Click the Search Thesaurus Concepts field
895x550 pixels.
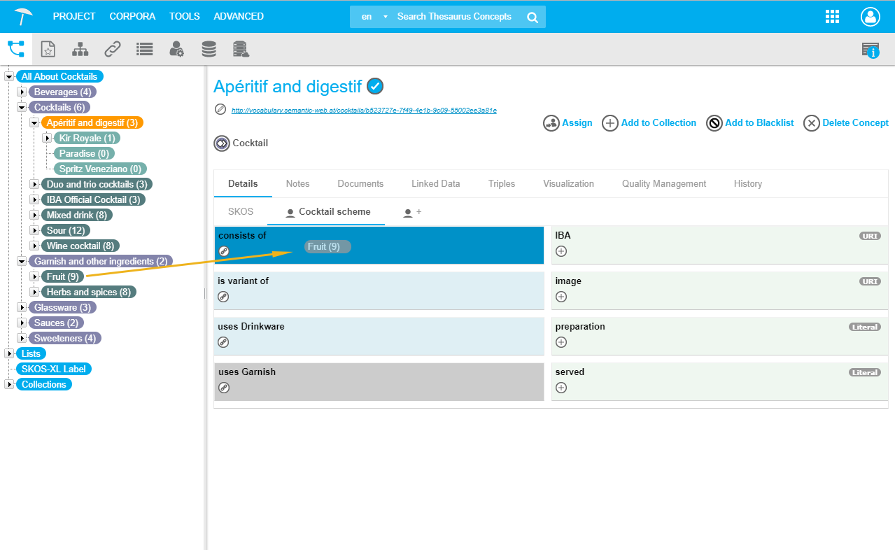(x=455, y=17)
